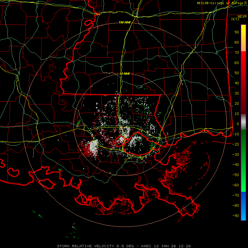The height and width of the screenshot is (248, 248).
Task: Click the -70 scale value
Action: [x=236, y=195]
